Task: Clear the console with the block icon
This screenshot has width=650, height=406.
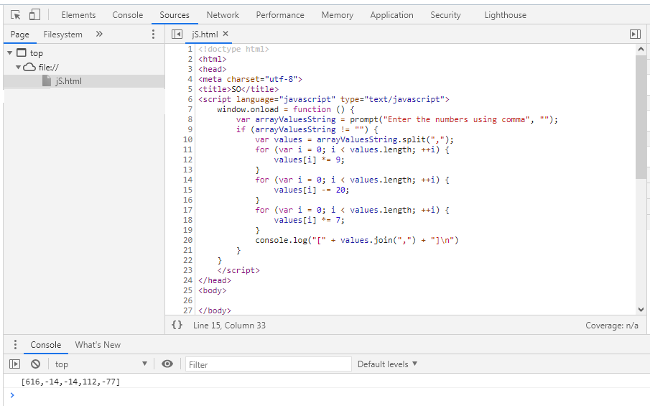Action: (x=34, y=364)
